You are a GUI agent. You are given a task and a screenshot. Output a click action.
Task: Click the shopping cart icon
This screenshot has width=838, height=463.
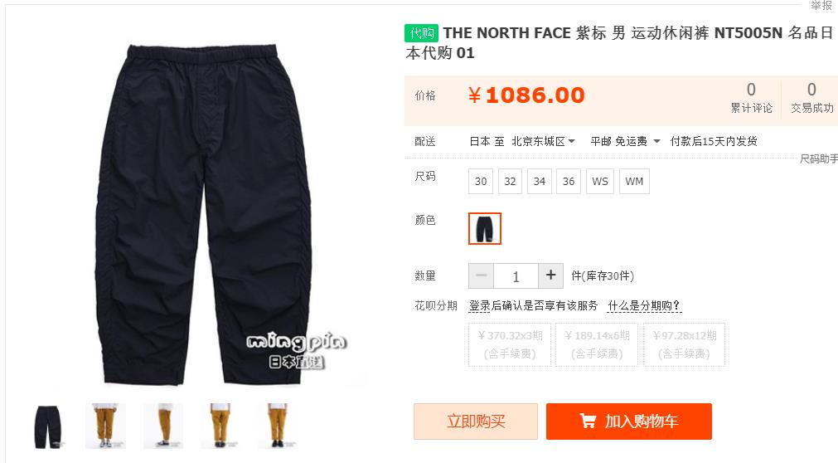coord(588,422)
